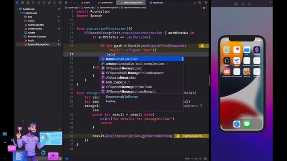Image resolution: width=287 pixels, height=161 pixels.
Task: Click the play button in overlay illustration
Action: (53, 156)
